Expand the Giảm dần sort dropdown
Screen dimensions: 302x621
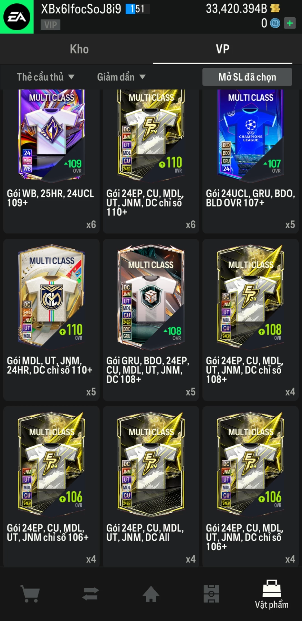pyautogui.click(x=121, y=77)
